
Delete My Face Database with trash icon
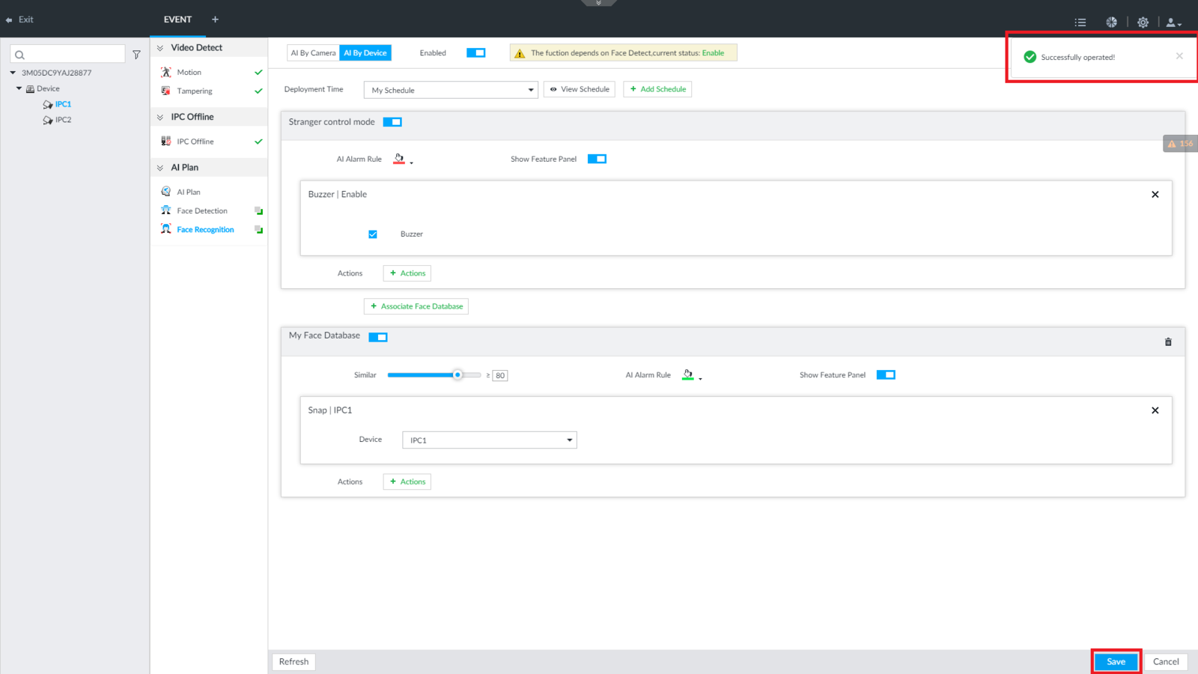[x=1168, y=342]
